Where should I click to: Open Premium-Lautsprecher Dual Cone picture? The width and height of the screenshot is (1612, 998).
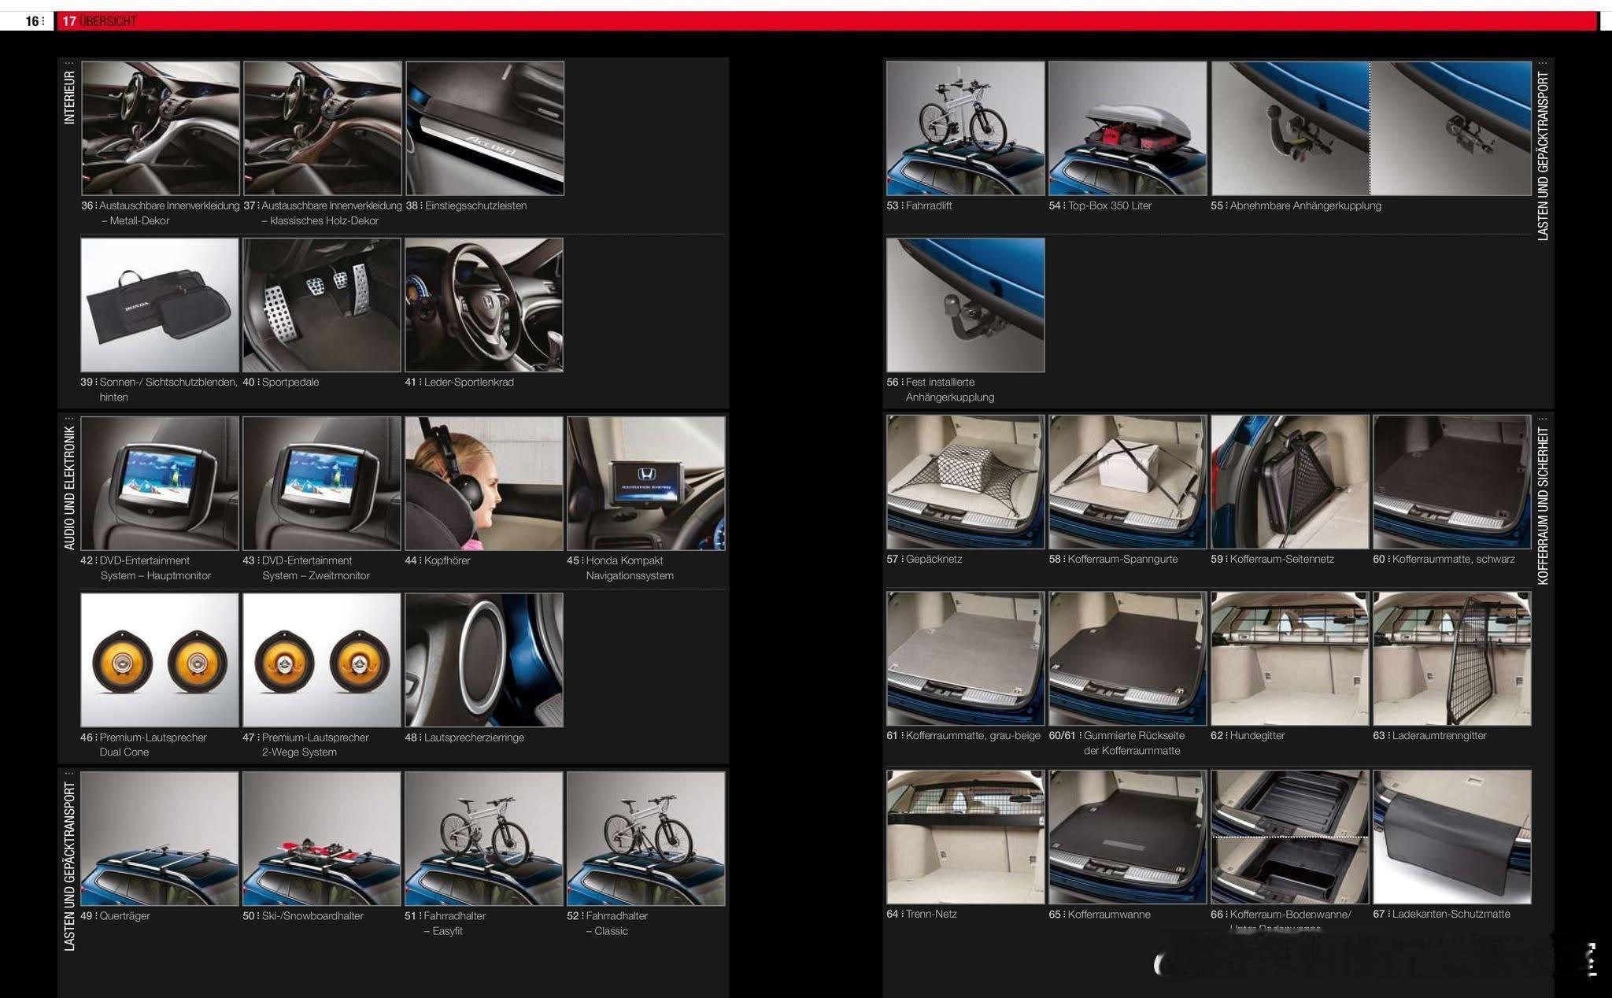pos(160,660)
